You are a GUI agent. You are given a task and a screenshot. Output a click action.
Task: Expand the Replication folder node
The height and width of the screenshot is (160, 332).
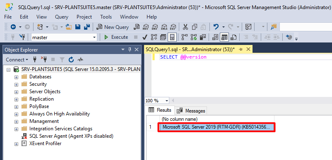pos(16,99)
